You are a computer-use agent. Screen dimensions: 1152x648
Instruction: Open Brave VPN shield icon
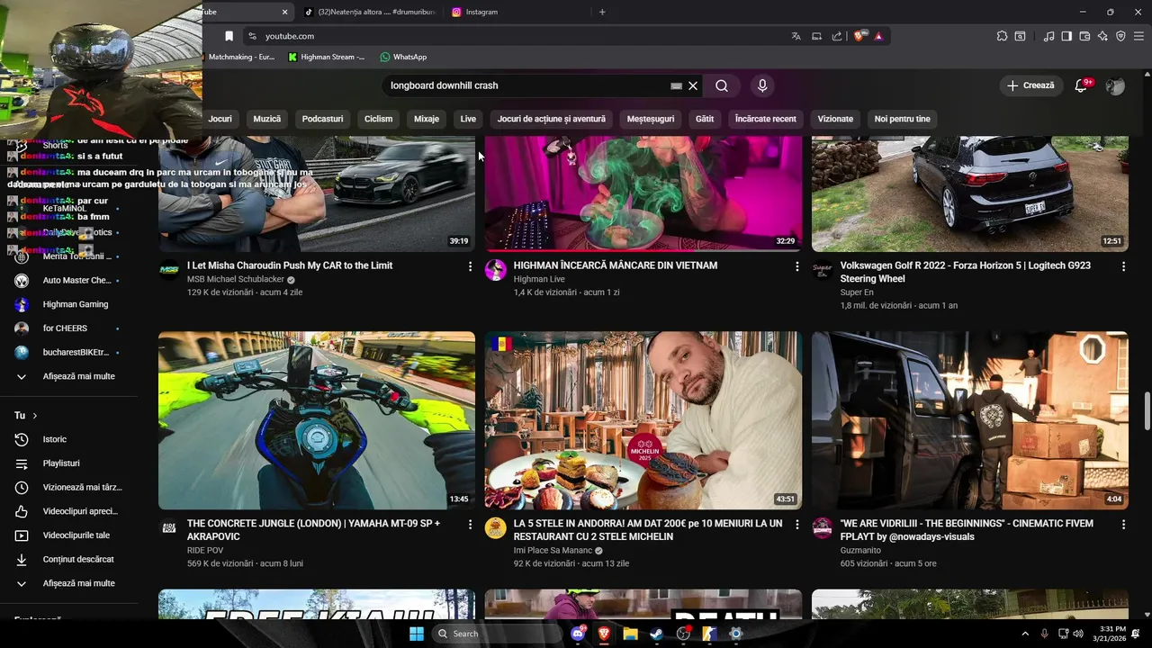pyautogui.click(x=1120, y=36)
